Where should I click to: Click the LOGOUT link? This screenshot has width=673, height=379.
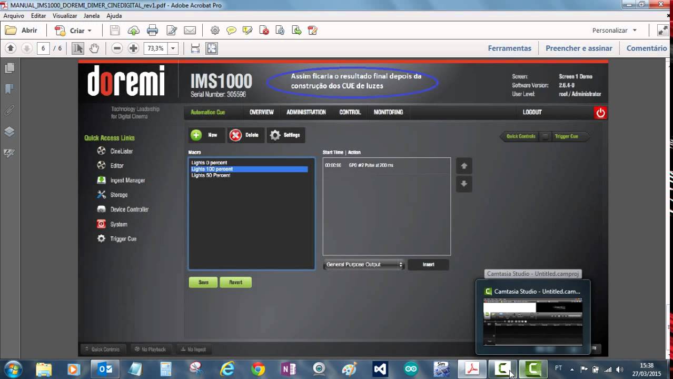click(x=532, y=112)
